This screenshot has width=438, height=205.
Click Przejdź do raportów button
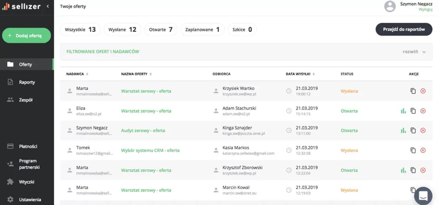tap(404, 30)
